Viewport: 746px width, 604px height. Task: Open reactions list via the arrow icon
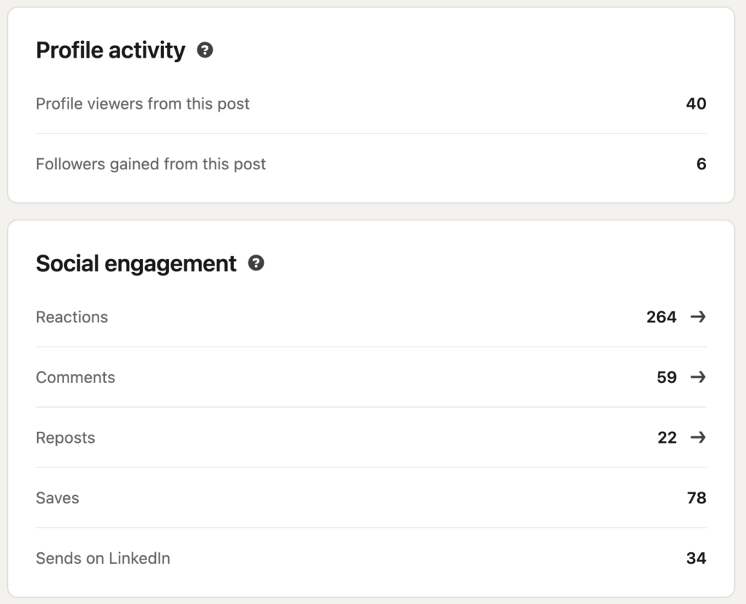point(698,317)
